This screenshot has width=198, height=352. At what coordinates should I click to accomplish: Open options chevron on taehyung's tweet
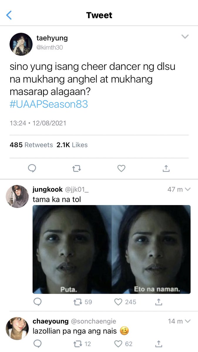185,37
